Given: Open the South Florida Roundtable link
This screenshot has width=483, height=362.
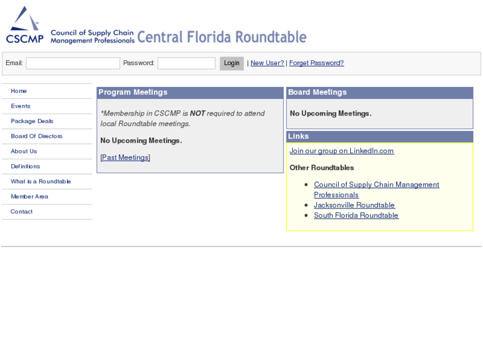Looking at the screenshot, I should pyautogui.click(x=356, y=215).
